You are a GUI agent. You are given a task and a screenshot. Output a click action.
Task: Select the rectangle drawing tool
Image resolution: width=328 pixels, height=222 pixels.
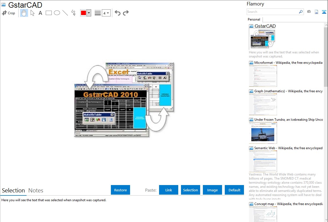(48, 13)
